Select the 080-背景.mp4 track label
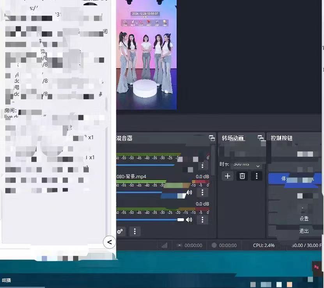Screen dimensions: 324x288 [x=131, y=176]
